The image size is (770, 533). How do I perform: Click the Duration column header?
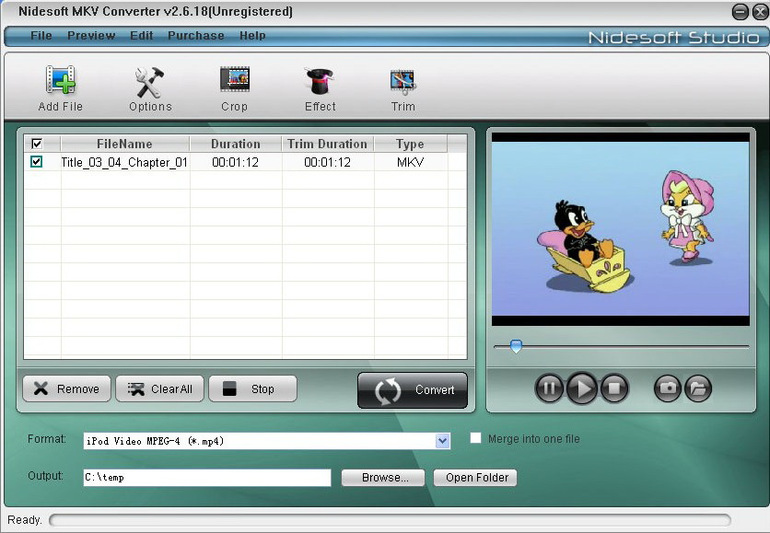coord(236,144)
